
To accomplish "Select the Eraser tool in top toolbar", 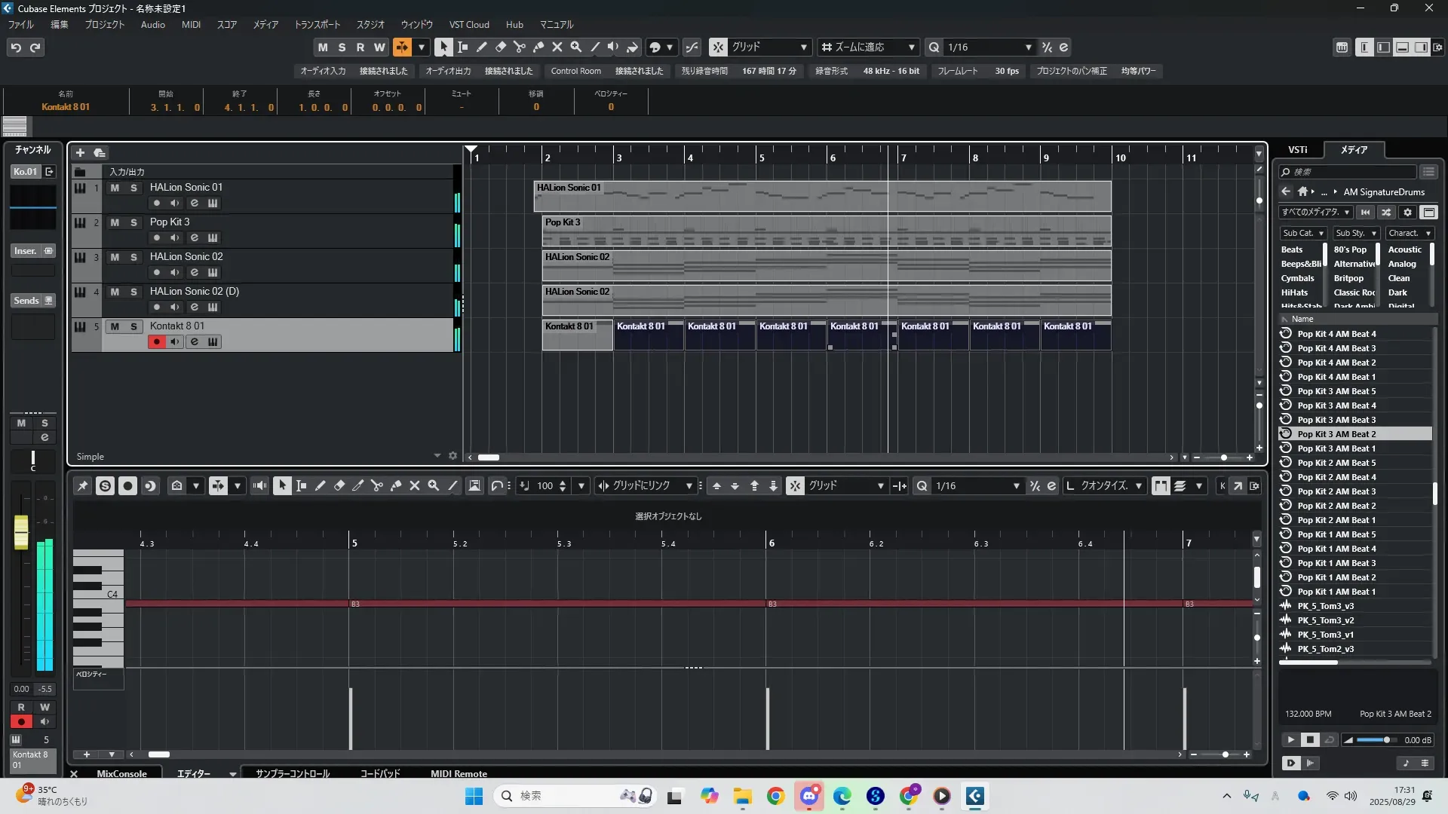I will coord(500,47).
